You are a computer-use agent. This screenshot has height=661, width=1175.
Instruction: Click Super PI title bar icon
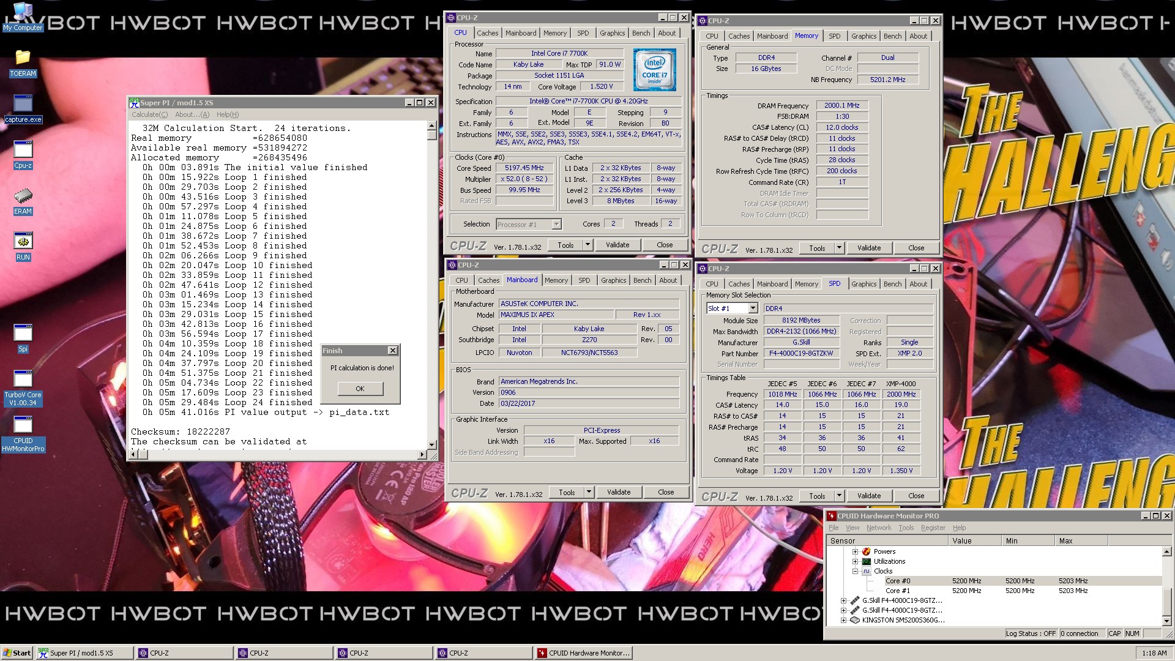point(134,103)
